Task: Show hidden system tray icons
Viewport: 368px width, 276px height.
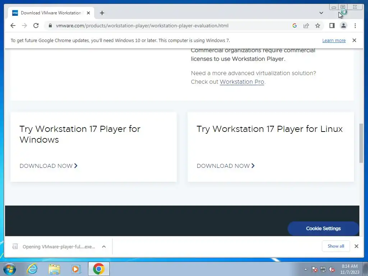Action: (x=305, y=269)
